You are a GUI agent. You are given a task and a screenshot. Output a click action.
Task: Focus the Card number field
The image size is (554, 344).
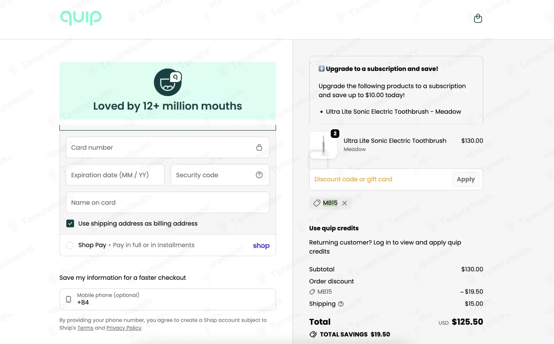click(168, 147)
